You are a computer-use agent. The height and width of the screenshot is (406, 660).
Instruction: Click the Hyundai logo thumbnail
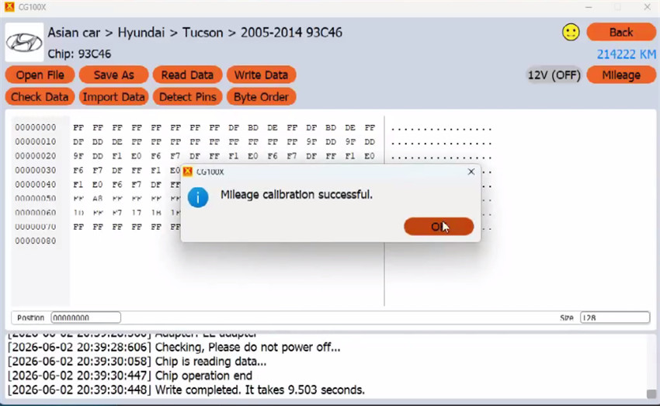pyautogui.click(x=24, y=43)
